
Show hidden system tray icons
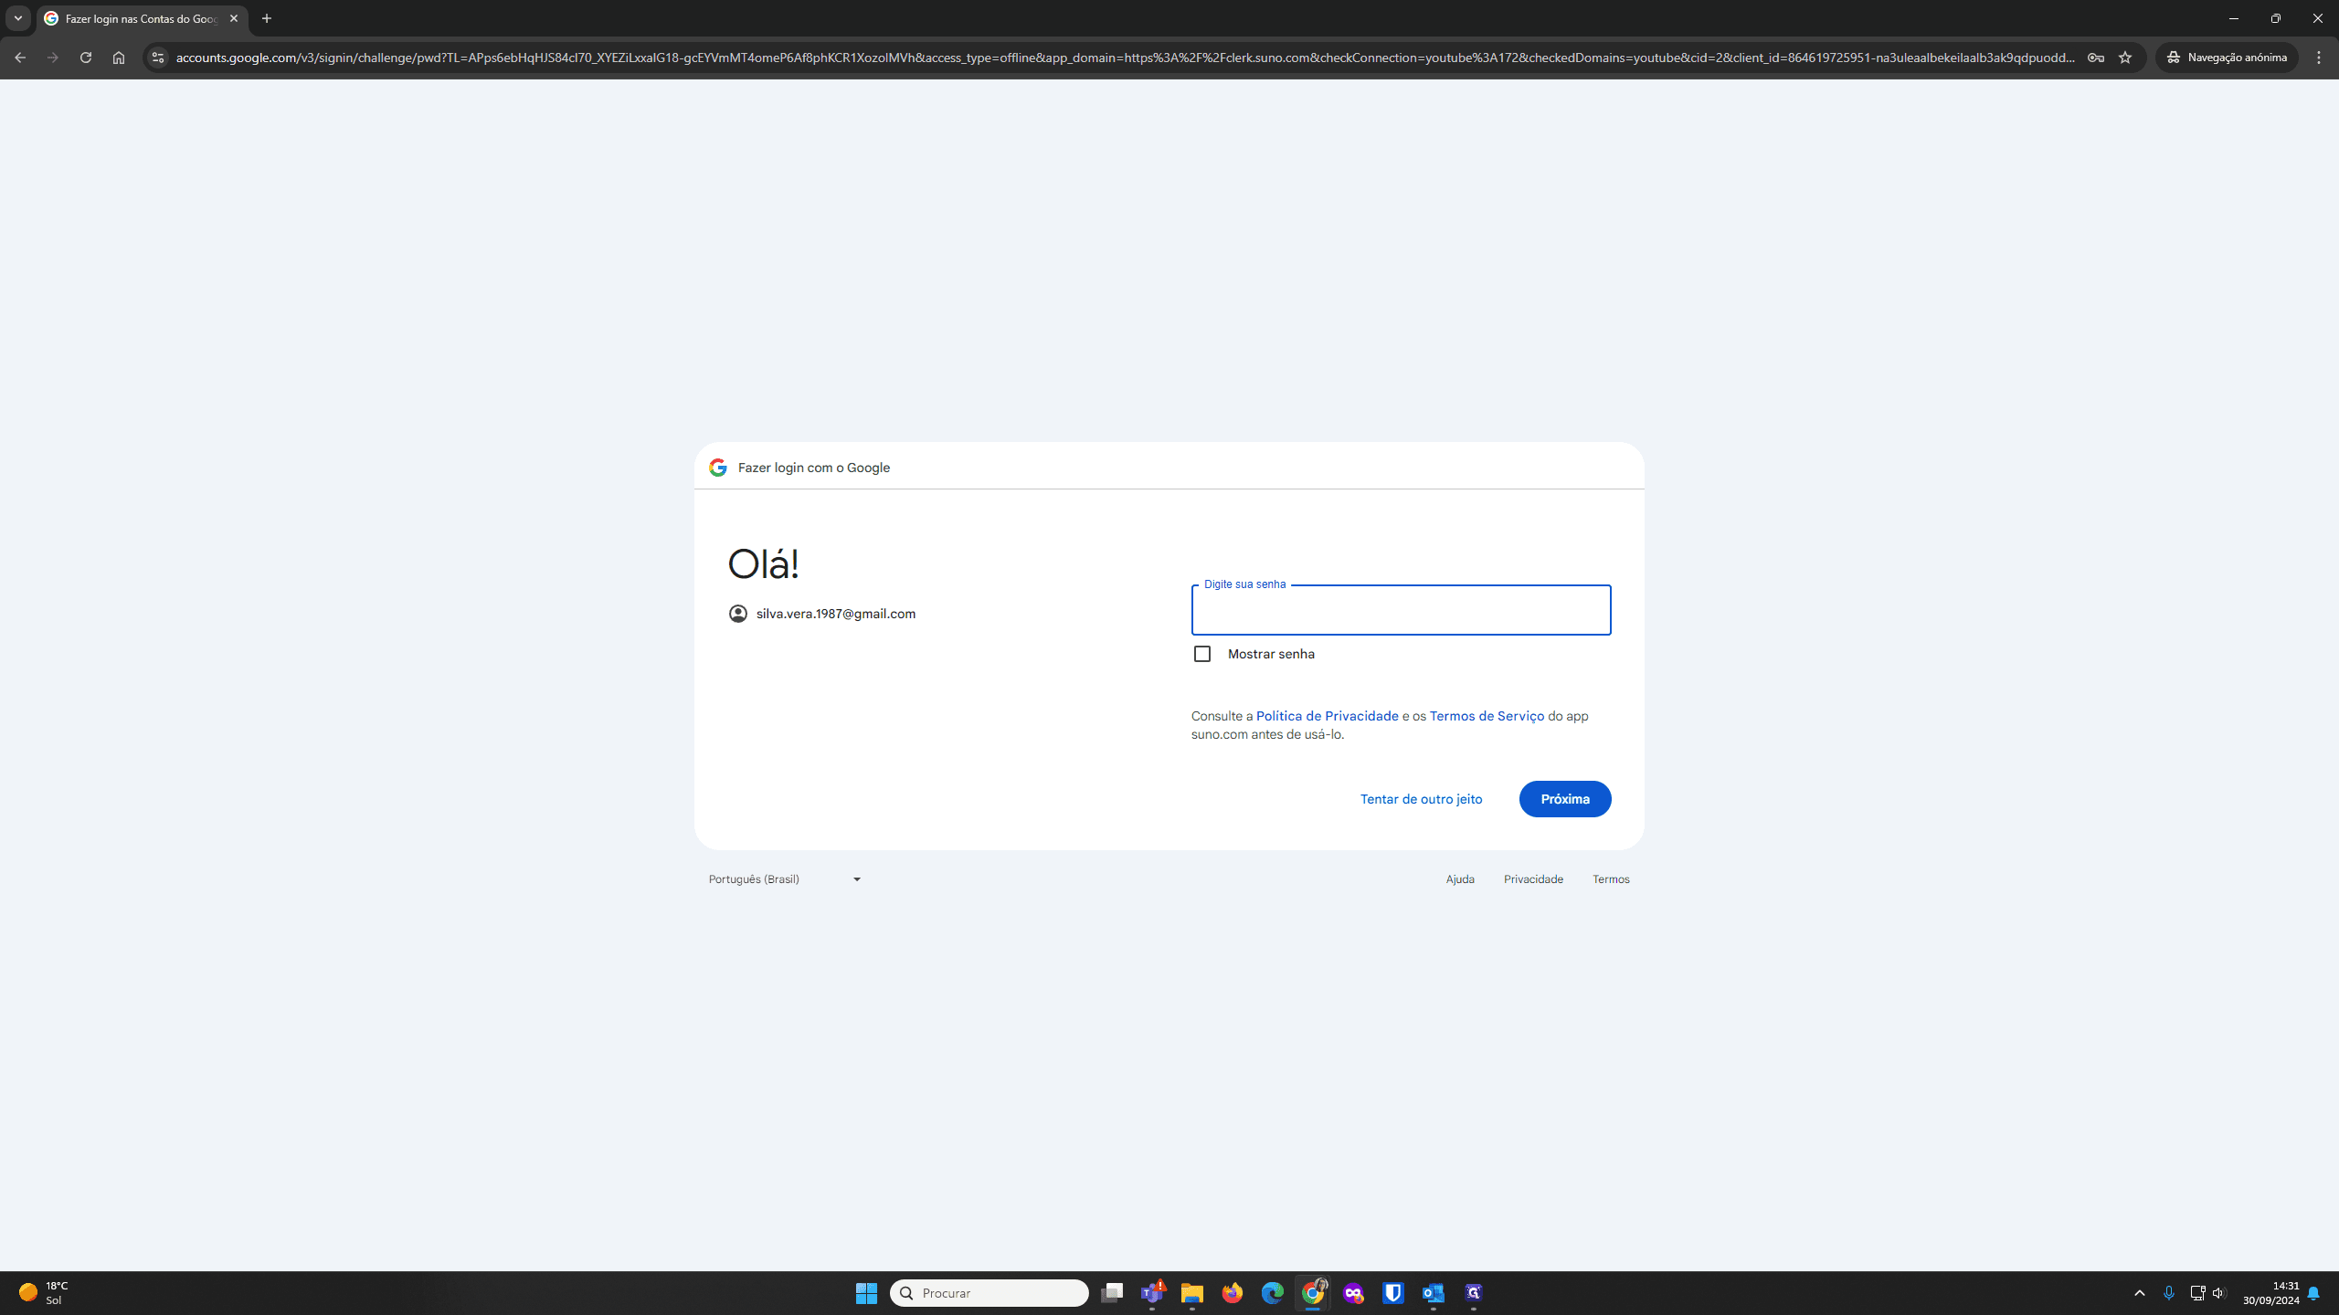(x=2140, y=1293)
